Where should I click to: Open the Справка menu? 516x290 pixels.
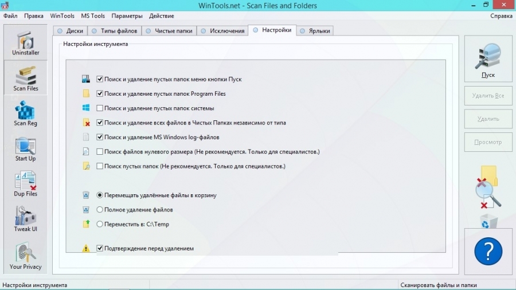[501, 16]
